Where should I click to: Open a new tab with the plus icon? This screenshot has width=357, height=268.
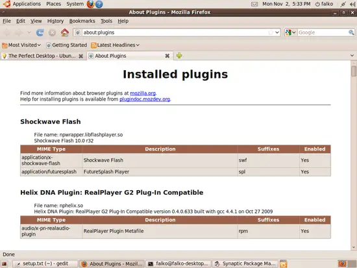pyautogui.click(x=179, y=56)
